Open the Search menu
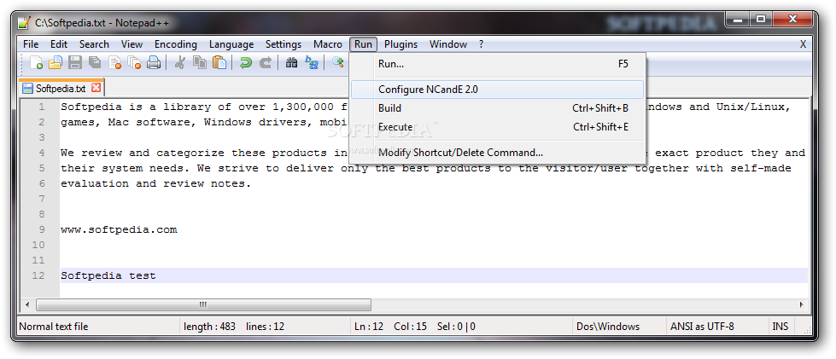836x359 pixels. pos(94,44)
